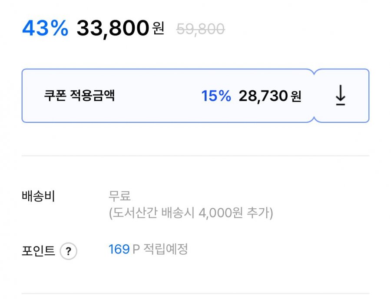Click the P unit after 169
The image size is (391, 299).
(x=136, y=249)
